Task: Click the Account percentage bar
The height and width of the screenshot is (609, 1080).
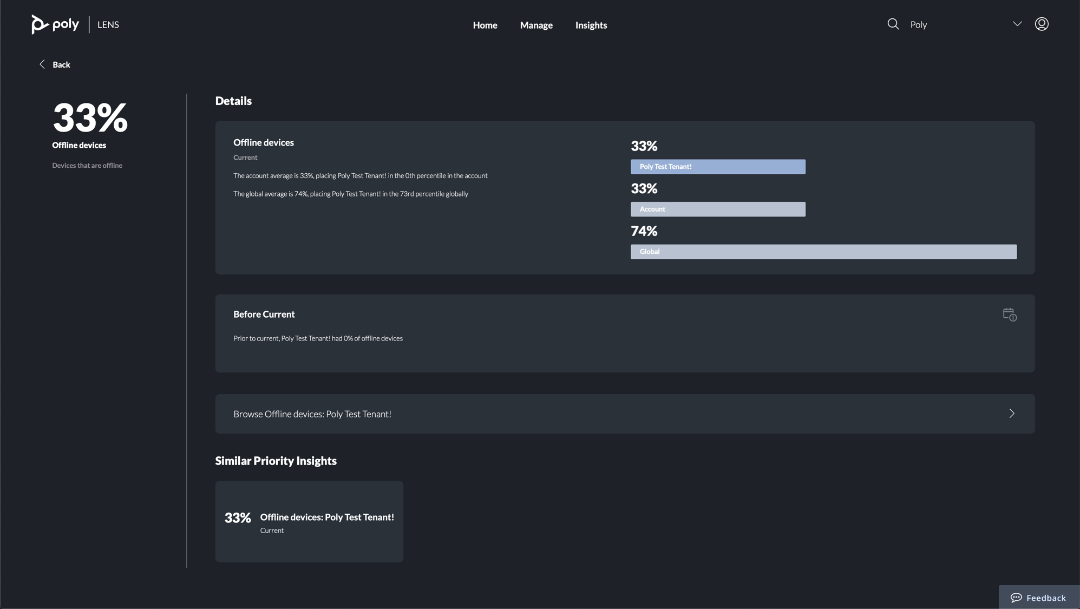Action: point(718,209)
